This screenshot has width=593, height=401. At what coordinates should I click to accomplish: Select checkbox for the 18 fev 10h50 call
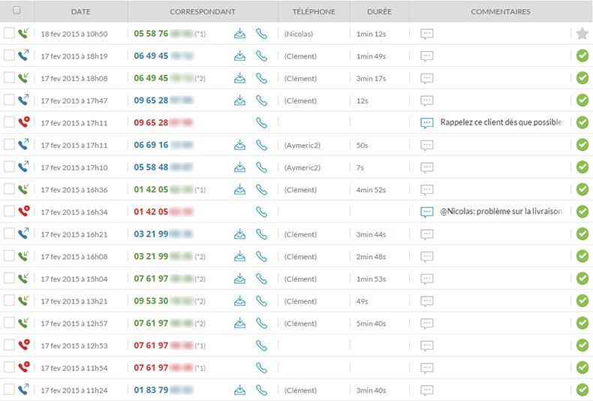9,33
